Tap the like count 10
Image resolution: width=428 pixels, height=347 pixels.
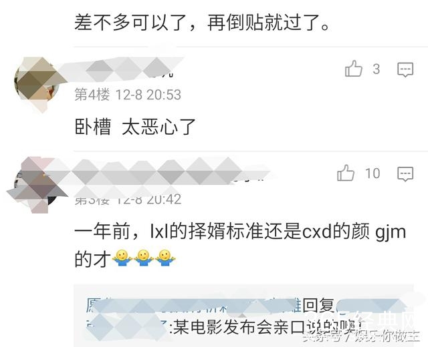372,173
